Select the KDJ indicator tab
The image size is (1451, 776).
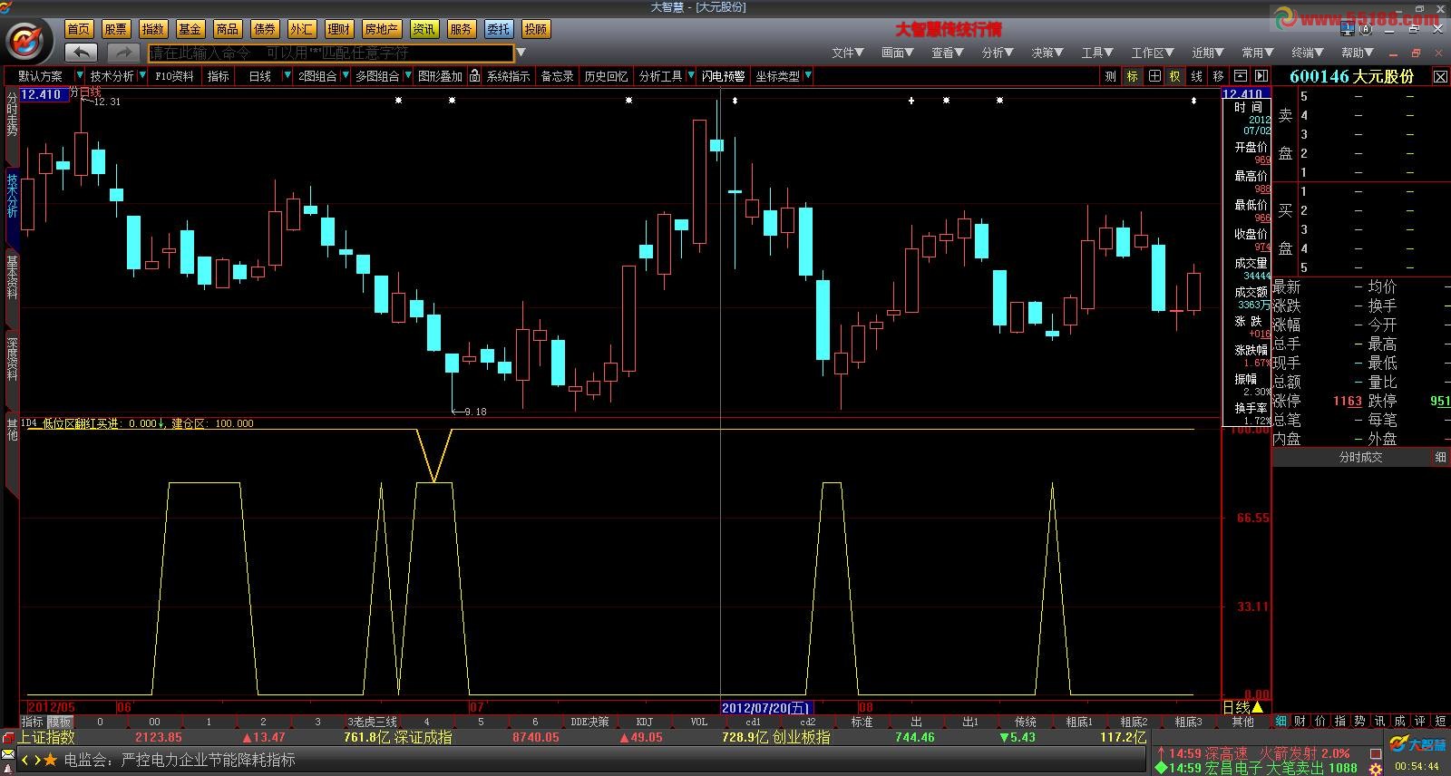pos(644,722)
